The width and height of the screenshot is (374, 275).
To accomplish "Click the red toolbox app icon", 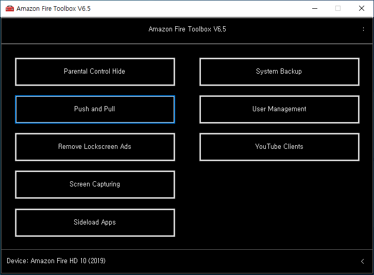I will click(x=10, y=9).
